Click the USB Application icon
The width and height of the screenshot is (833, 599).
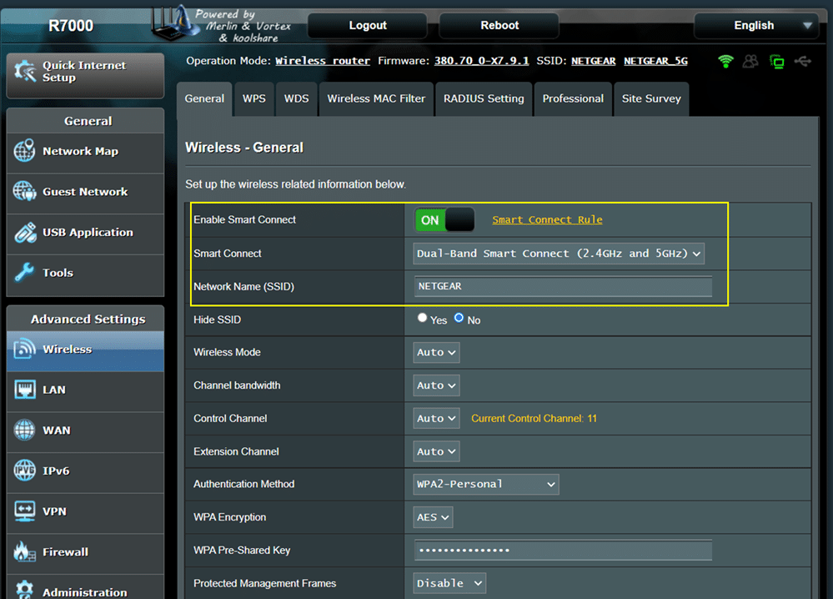click(24, 232)
